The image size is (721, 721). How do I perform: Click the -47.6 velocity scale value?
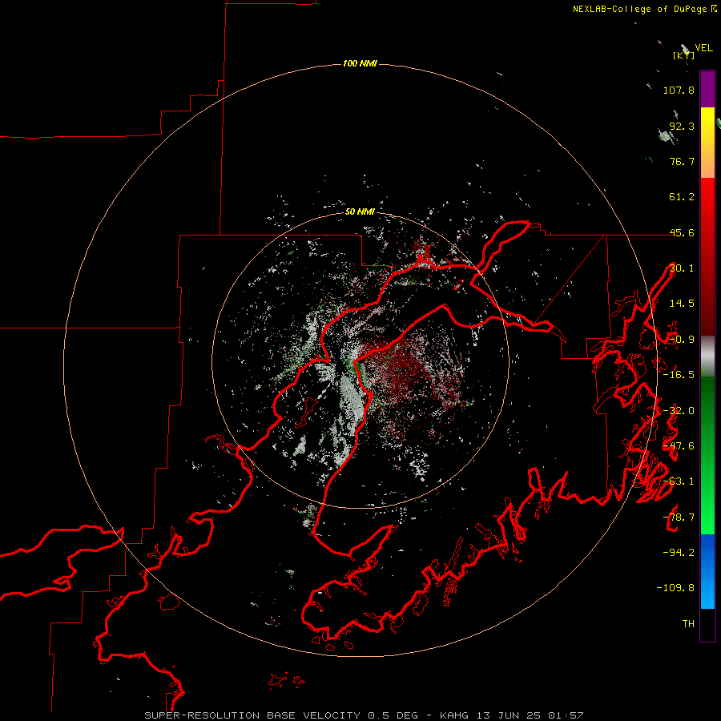click(x=679, y=446)
